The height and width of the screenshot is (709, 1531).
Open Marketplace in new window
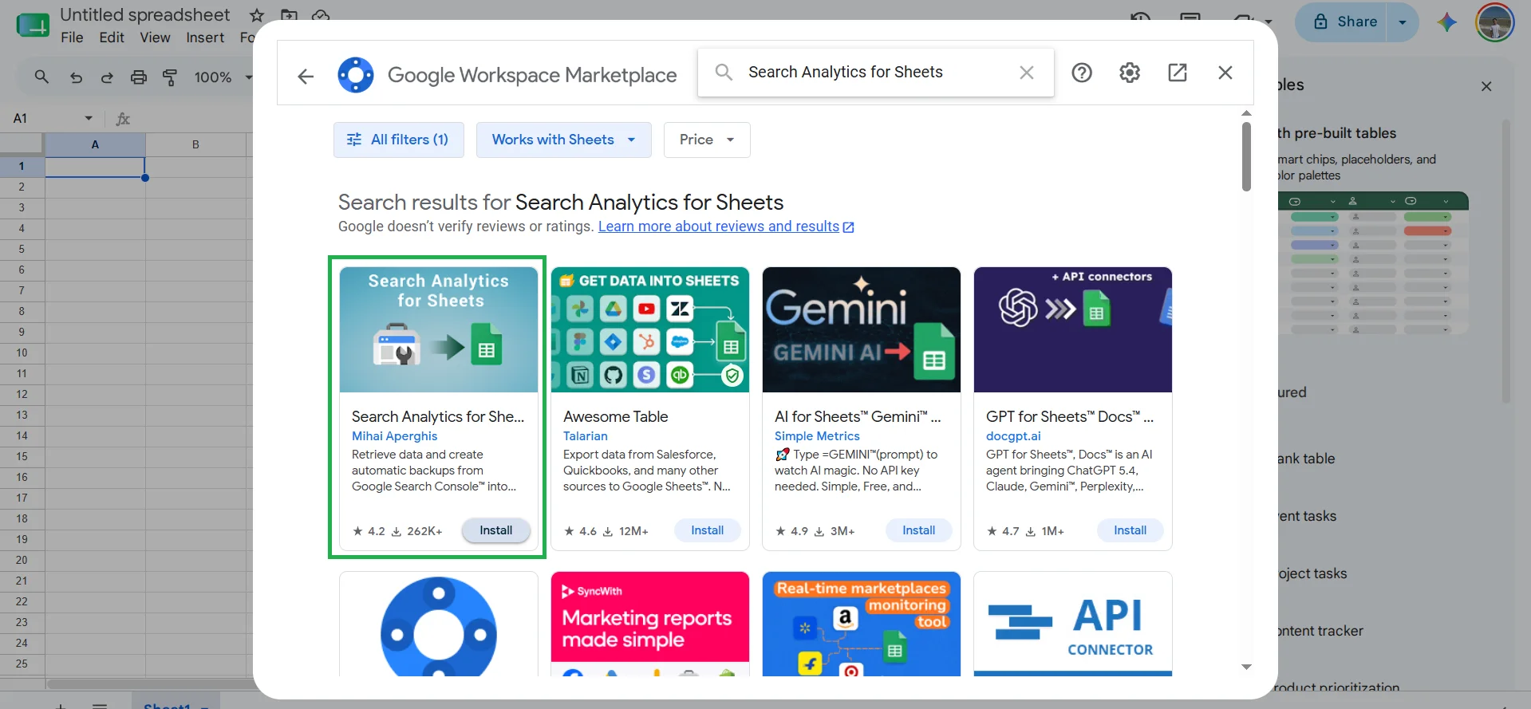coord(1178,73)
